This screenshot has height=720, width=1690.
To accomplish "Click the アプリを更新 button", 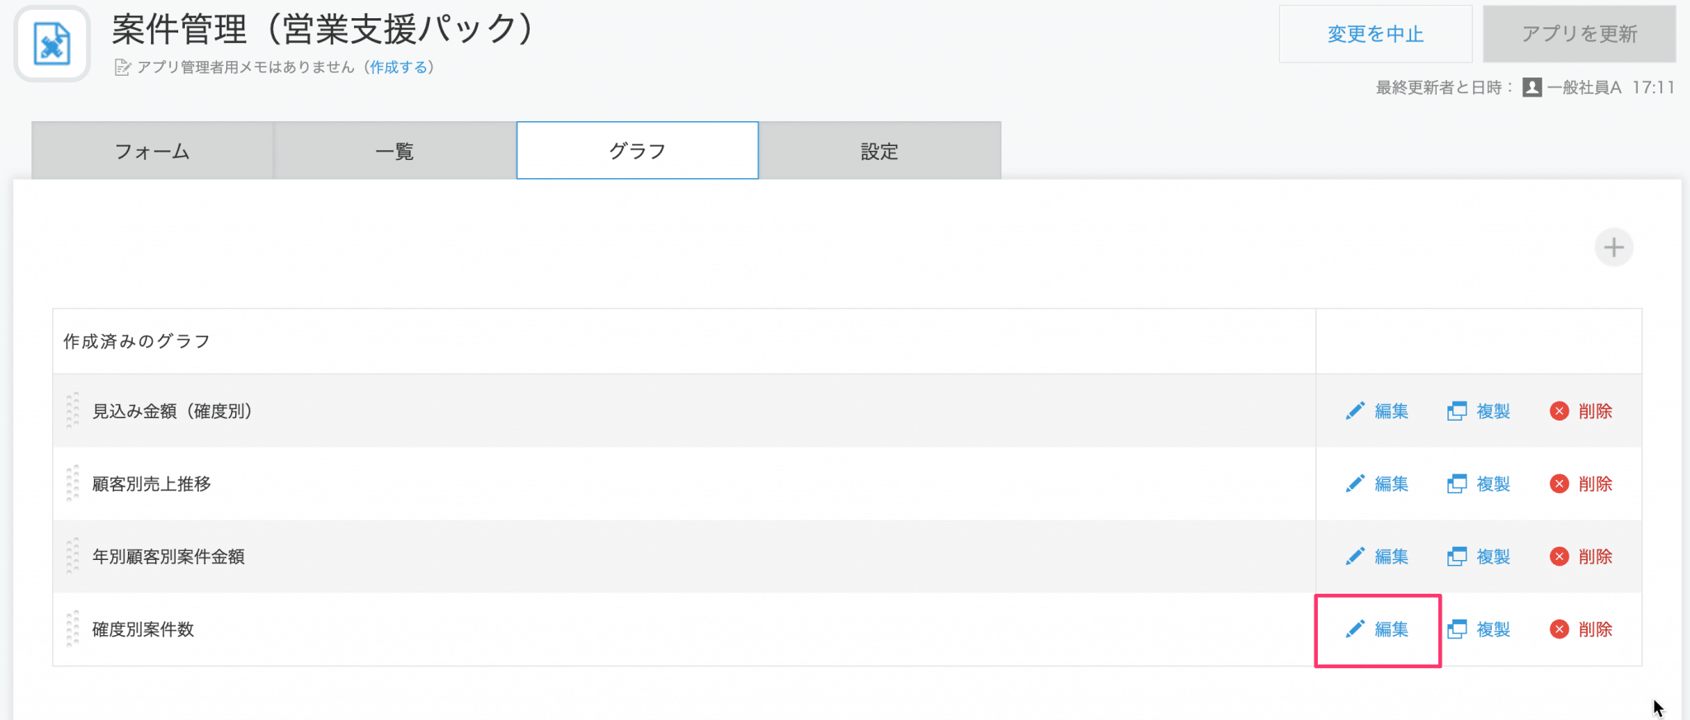I will [x=1579, y=34].
